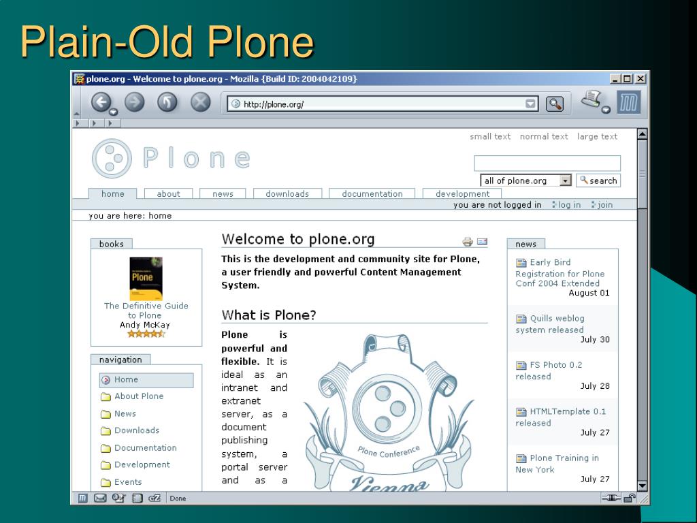Open the Address Book icon in the status bar

pos(137,498)
